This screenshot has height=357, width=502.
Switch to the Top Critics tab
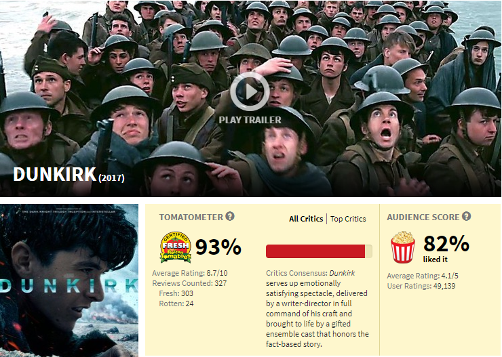348,219
